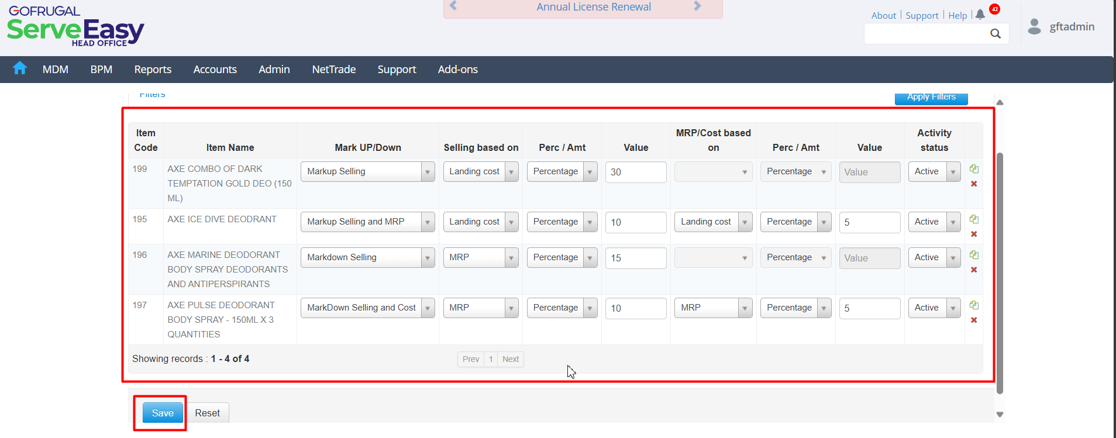1116x438 pixels.
Task: Go to the Home icon in navbar
Action: 20,68
